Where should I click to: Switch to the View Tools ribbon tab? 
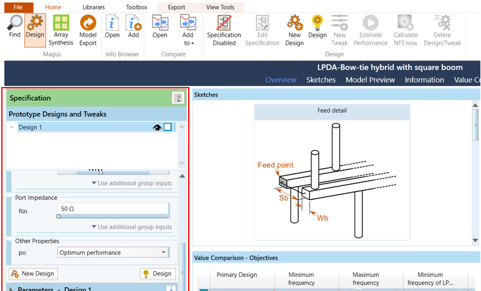pyautogui.click(x=221, y=7)
